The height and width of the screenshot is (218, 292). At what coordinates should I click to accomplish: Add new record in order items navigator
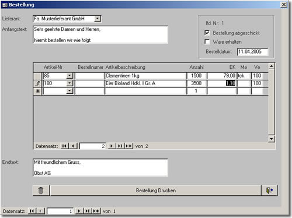click(x=128, y=146)
